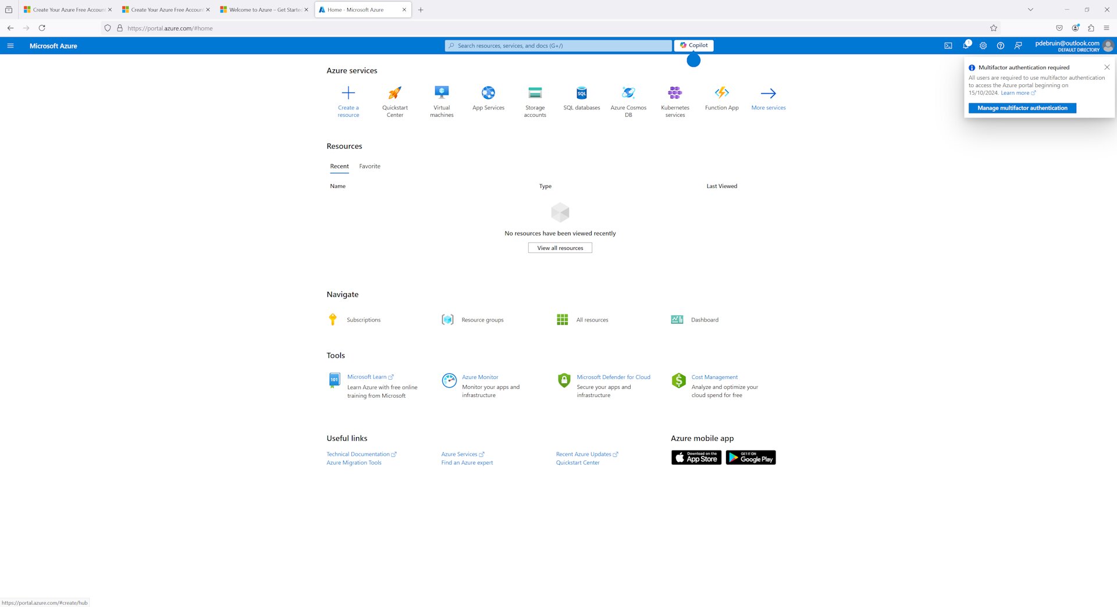Expand More services with the arrow
Screen dimensions: 1117x607
tap(768, 93)
